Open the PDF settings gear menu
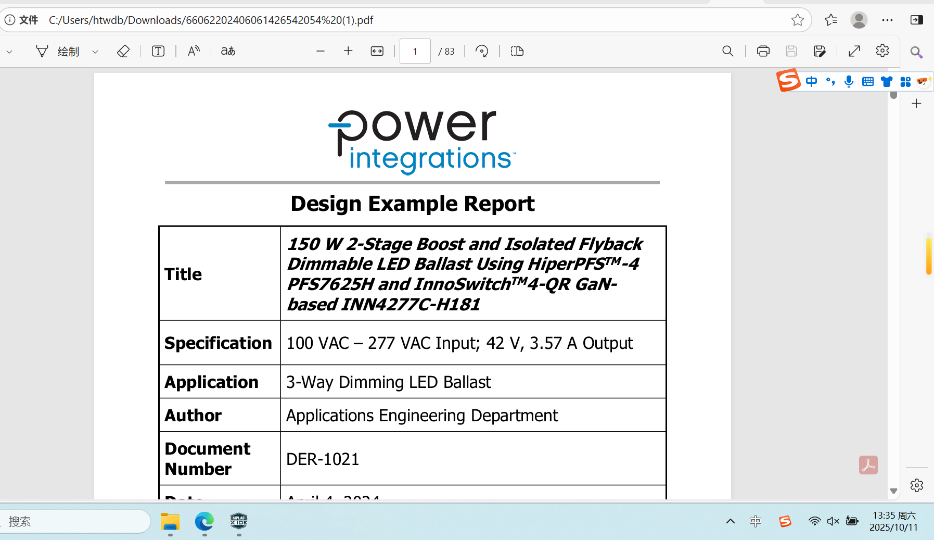934x540 pixels. click(882, 51)
